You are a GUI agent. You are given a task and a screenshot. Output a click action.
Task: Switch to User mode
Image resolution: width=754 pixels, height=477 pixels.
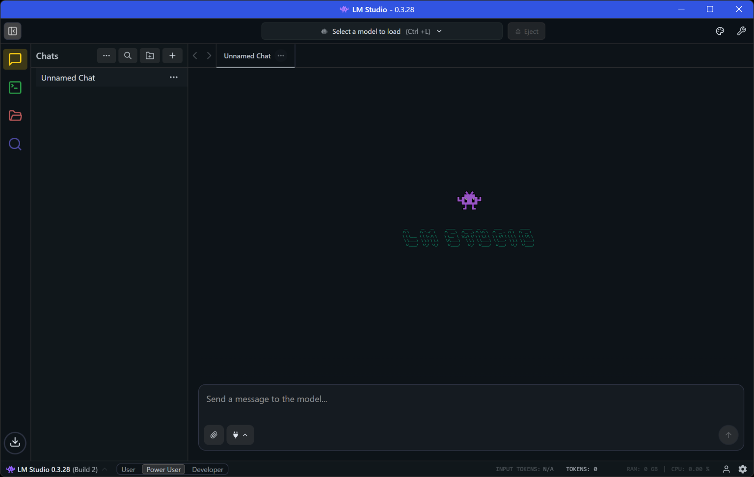[x=128, y=469]
